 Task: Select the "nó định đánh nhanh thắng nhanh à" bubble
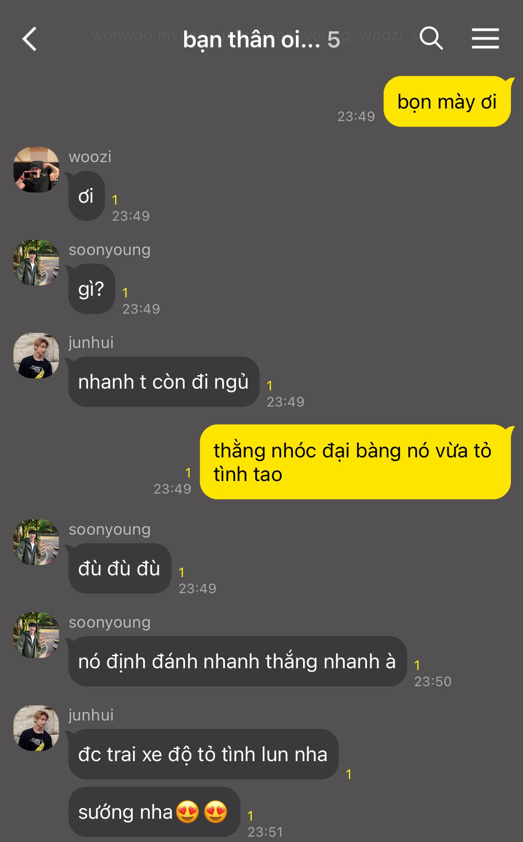[x=237, y=662]
